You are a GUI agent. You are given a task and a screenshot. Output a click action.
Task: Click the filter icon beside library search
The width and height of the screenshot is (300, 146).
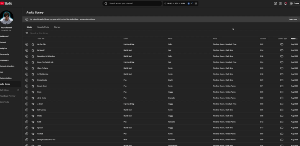click(27, 33)
